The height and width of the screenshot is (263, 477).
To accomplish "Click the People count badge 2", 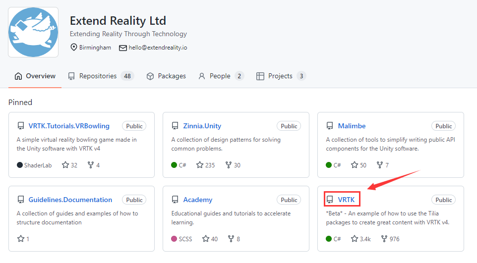I will pyautogui.click(x=239, y=76).
